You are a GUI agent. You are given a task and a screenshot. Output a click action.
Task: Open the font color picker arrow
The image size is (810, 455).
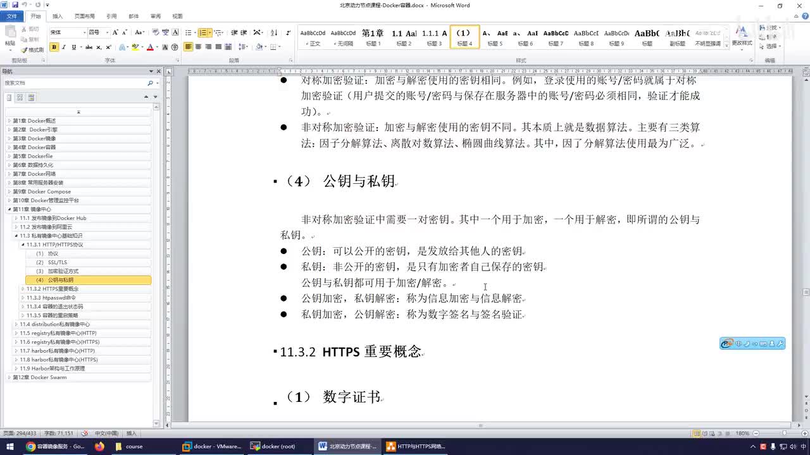click(157, 47)
